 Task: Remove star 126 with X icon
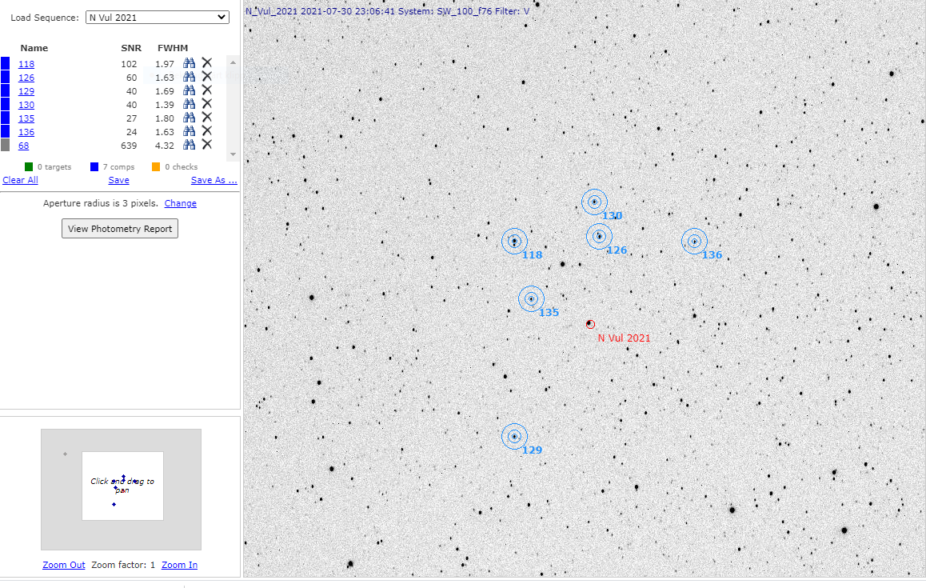tap(206, 77)
